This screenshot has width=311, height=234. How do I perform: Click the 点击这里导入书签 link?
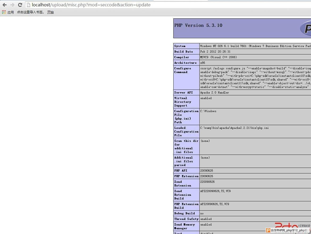pos(30,12)
